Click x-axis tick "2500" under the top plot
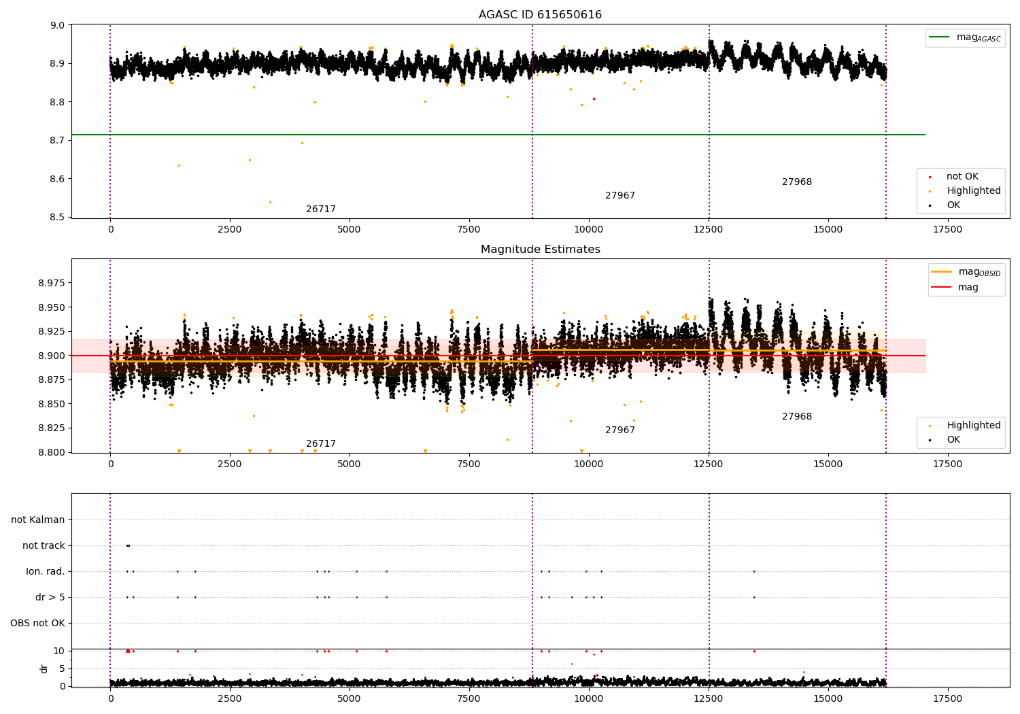The height and width of the screenshot is (714, 1020). pyautogui.click(x=230, y=230)
